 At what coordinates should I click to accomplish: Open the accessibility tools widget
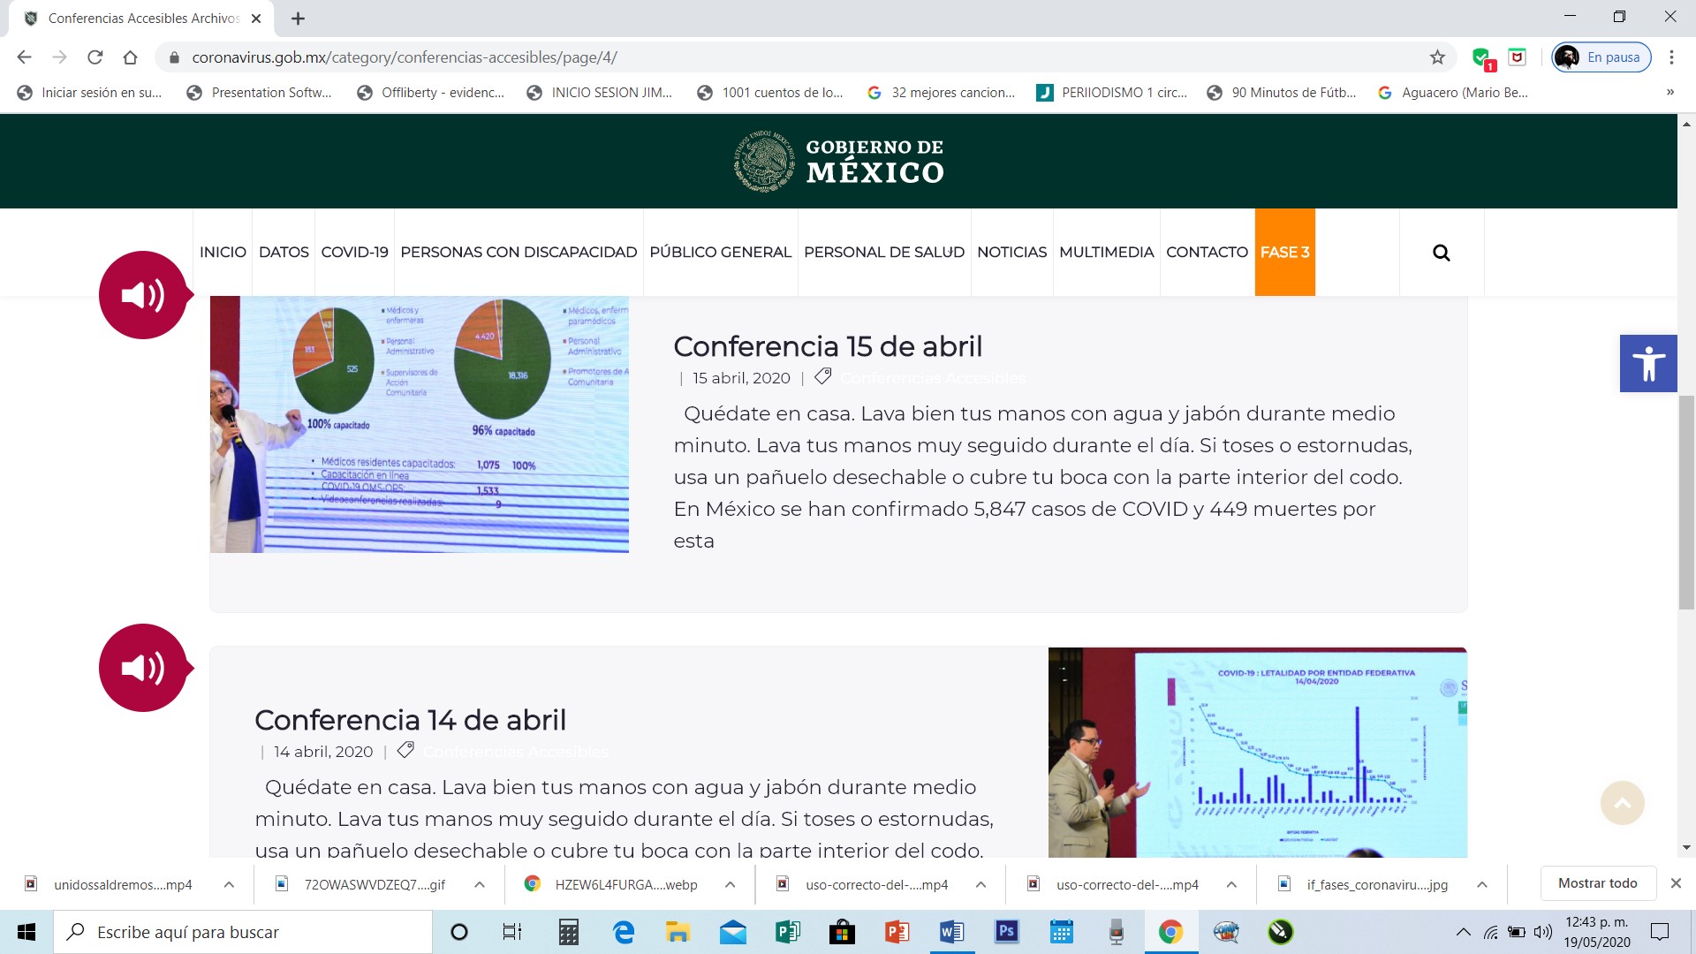click(x=1648, y=363)
